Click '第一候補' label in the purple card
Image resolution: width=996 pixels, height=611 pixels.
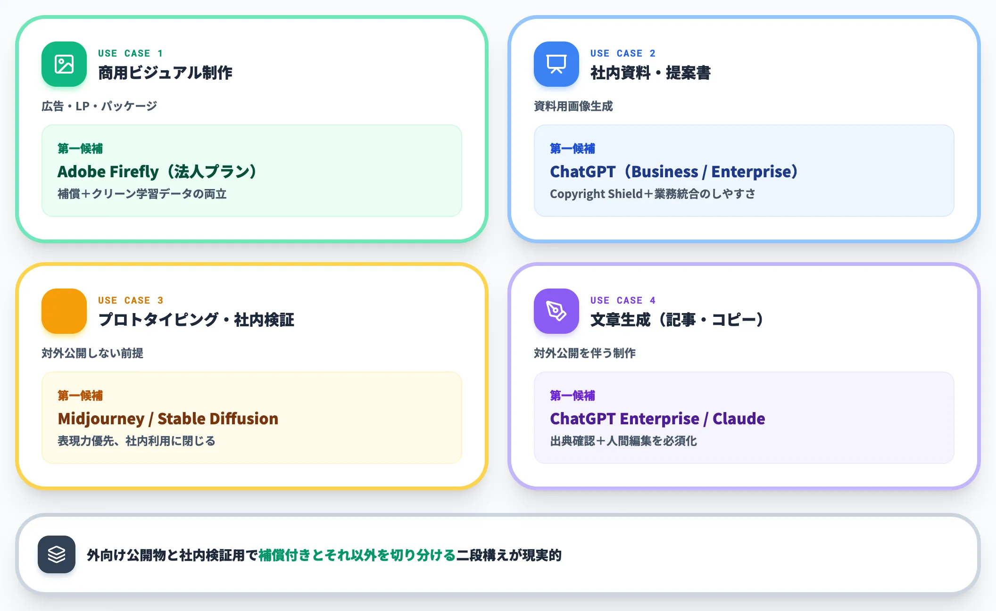click(x=573, y=396)
